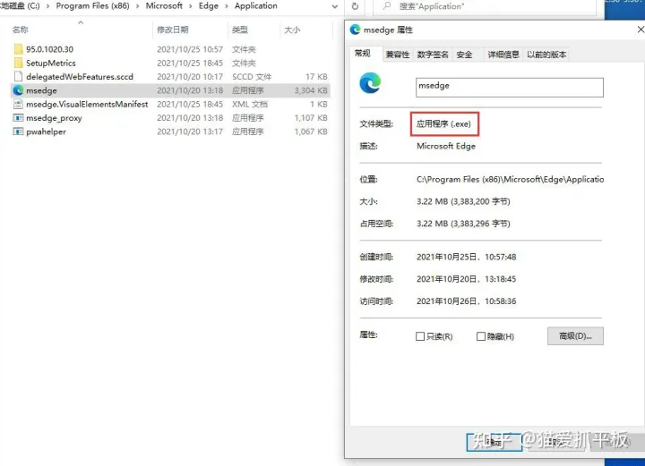Click the pwahelper application icon
The width and height of the screenshot is (645, 466).
tap(18, 131)
